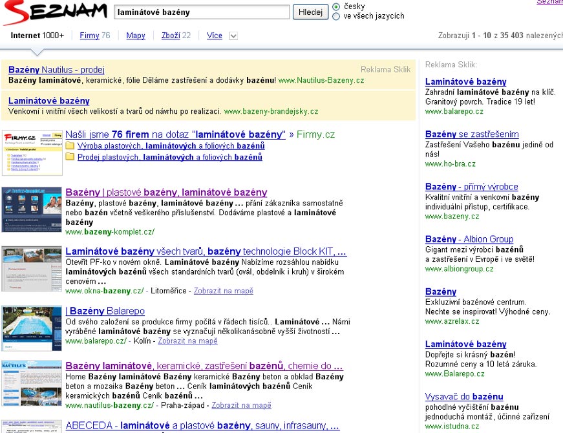Open 'Prodej plastových, laminátových a foliových bazénů'
563x433 pixels.
tap(170, 157)
